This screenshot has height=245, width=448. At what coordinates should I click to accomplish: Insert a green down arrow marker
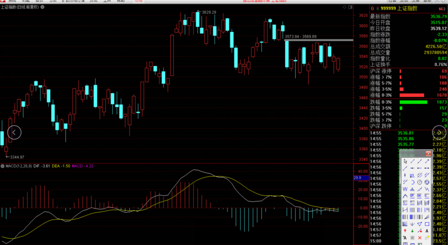[412, 231]
